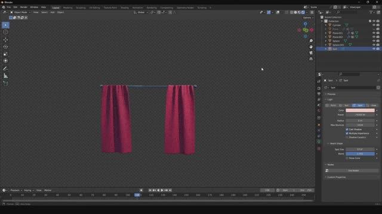The width and height of the screenshot is (382, 214).
Task: Click the navigation gizmo Z axis
Action: tap(305, 24)
